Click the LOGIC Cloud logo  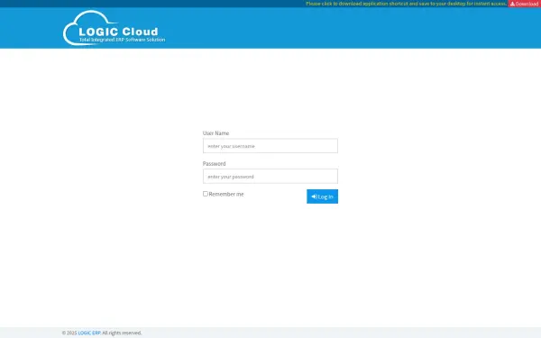[x=114, y=28]
